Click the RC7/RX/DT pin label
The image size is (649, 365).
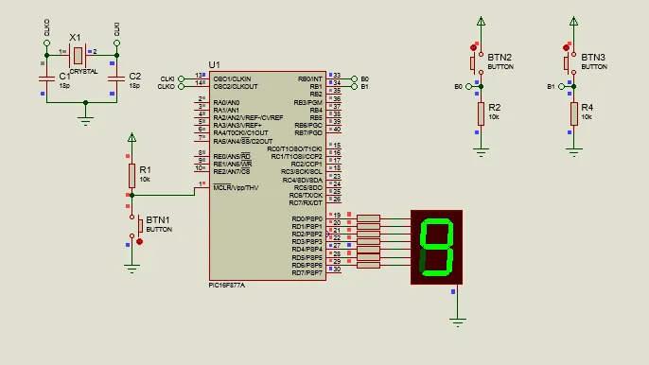point(306,202)
